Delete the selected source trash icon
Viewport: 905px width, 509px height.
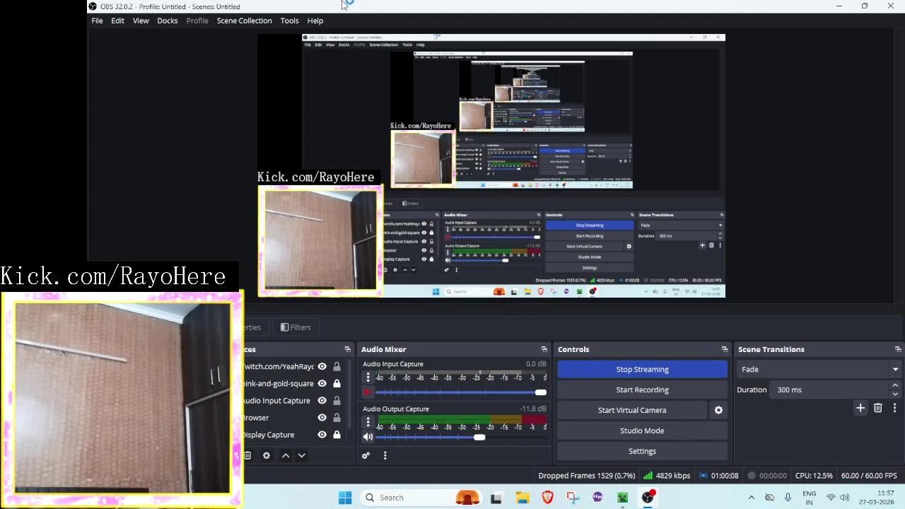(247, 456)
